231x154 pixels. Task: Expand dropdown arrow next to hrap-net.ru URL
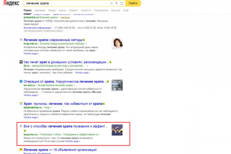click(86, 44)
